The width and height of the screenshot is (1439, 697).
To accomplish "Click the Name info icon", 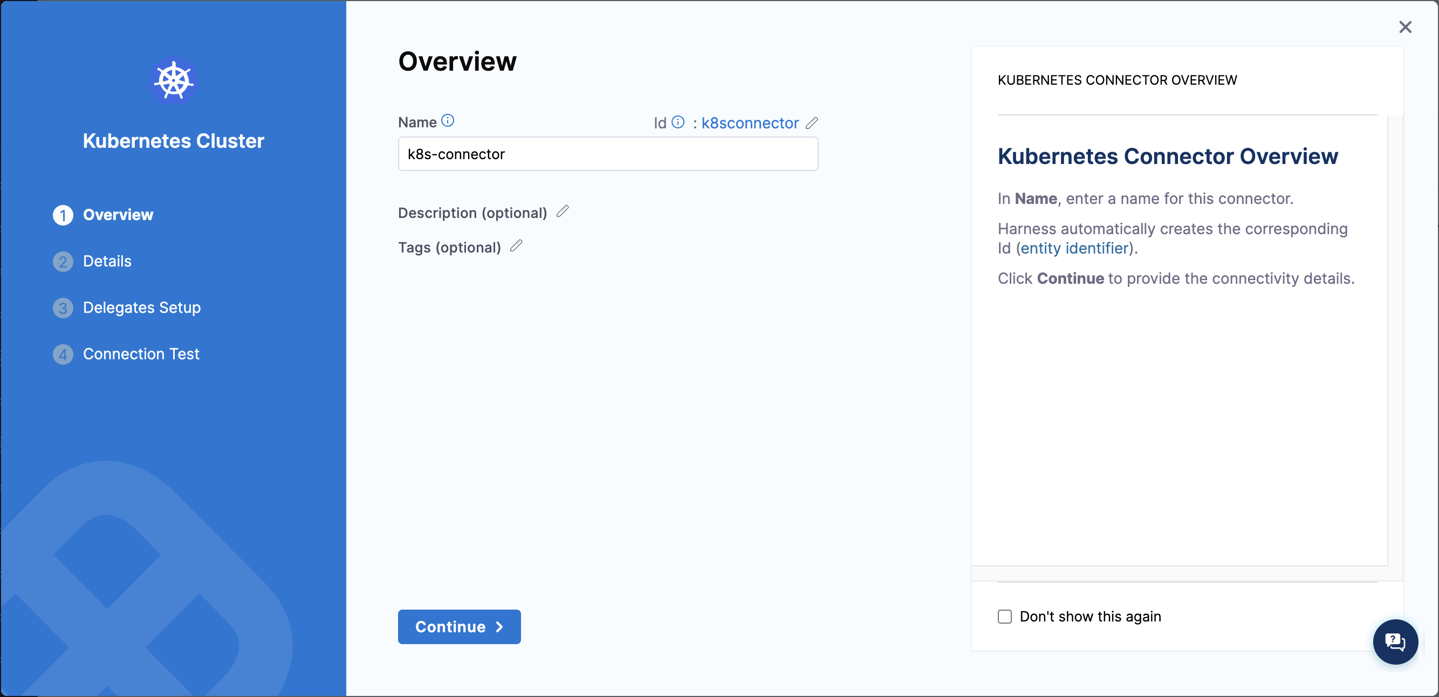I will [448, 121].
